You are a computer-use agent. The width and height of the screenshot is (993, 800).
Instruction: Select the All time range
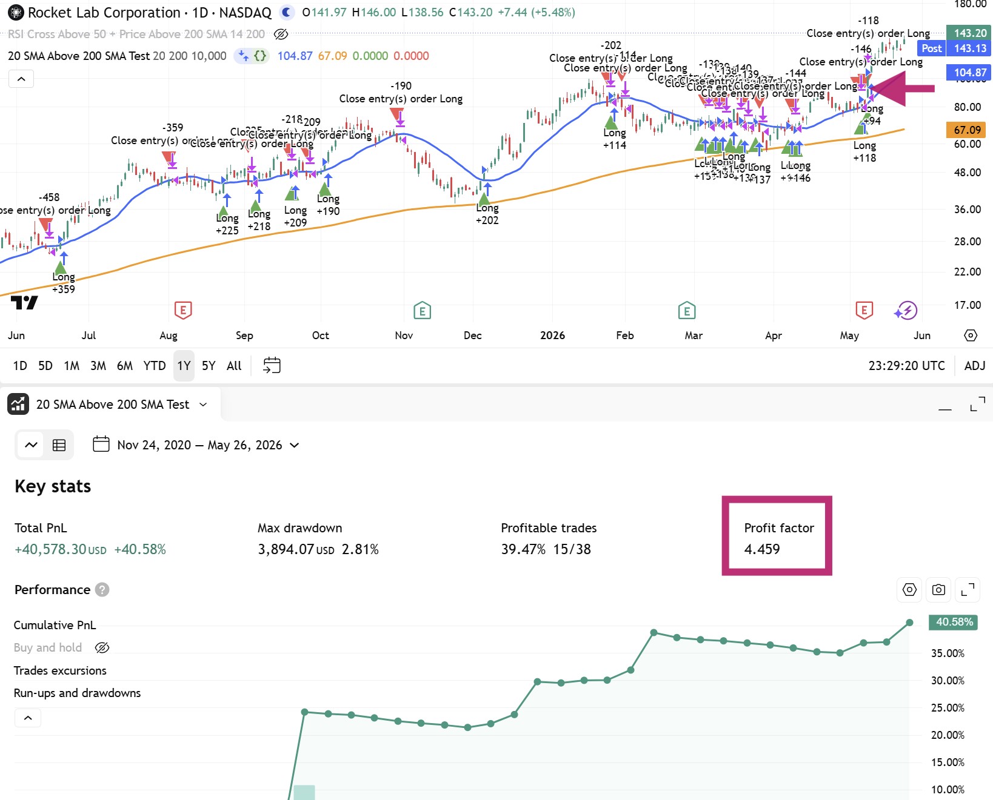tap(234, 366)
